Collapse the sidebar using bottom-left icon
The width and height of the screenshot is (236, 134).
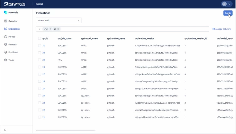coord(5,129)
